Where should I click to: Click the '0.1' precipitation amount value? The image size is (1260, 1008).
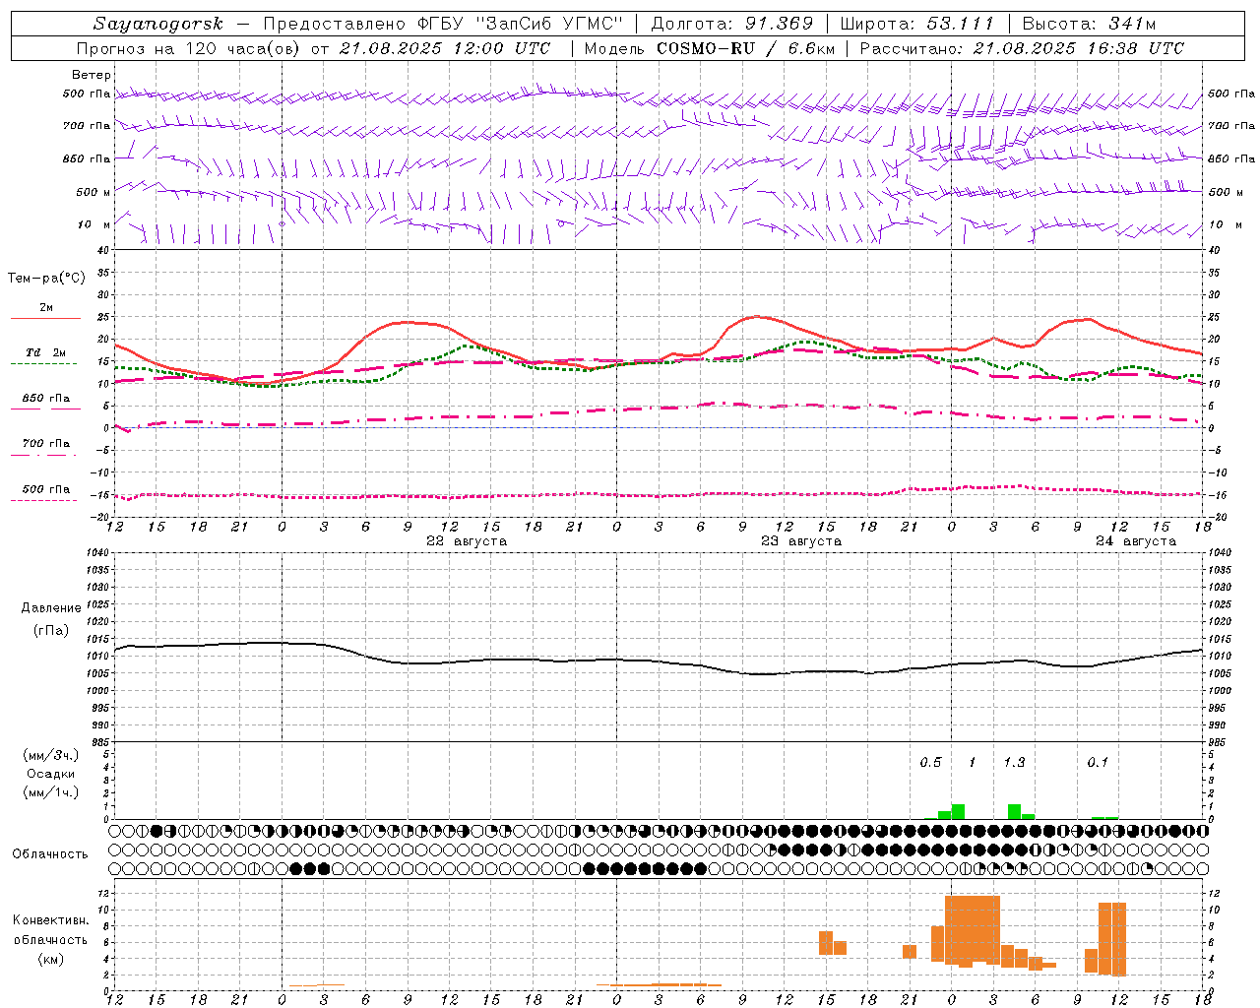(x=1098, y=763)
